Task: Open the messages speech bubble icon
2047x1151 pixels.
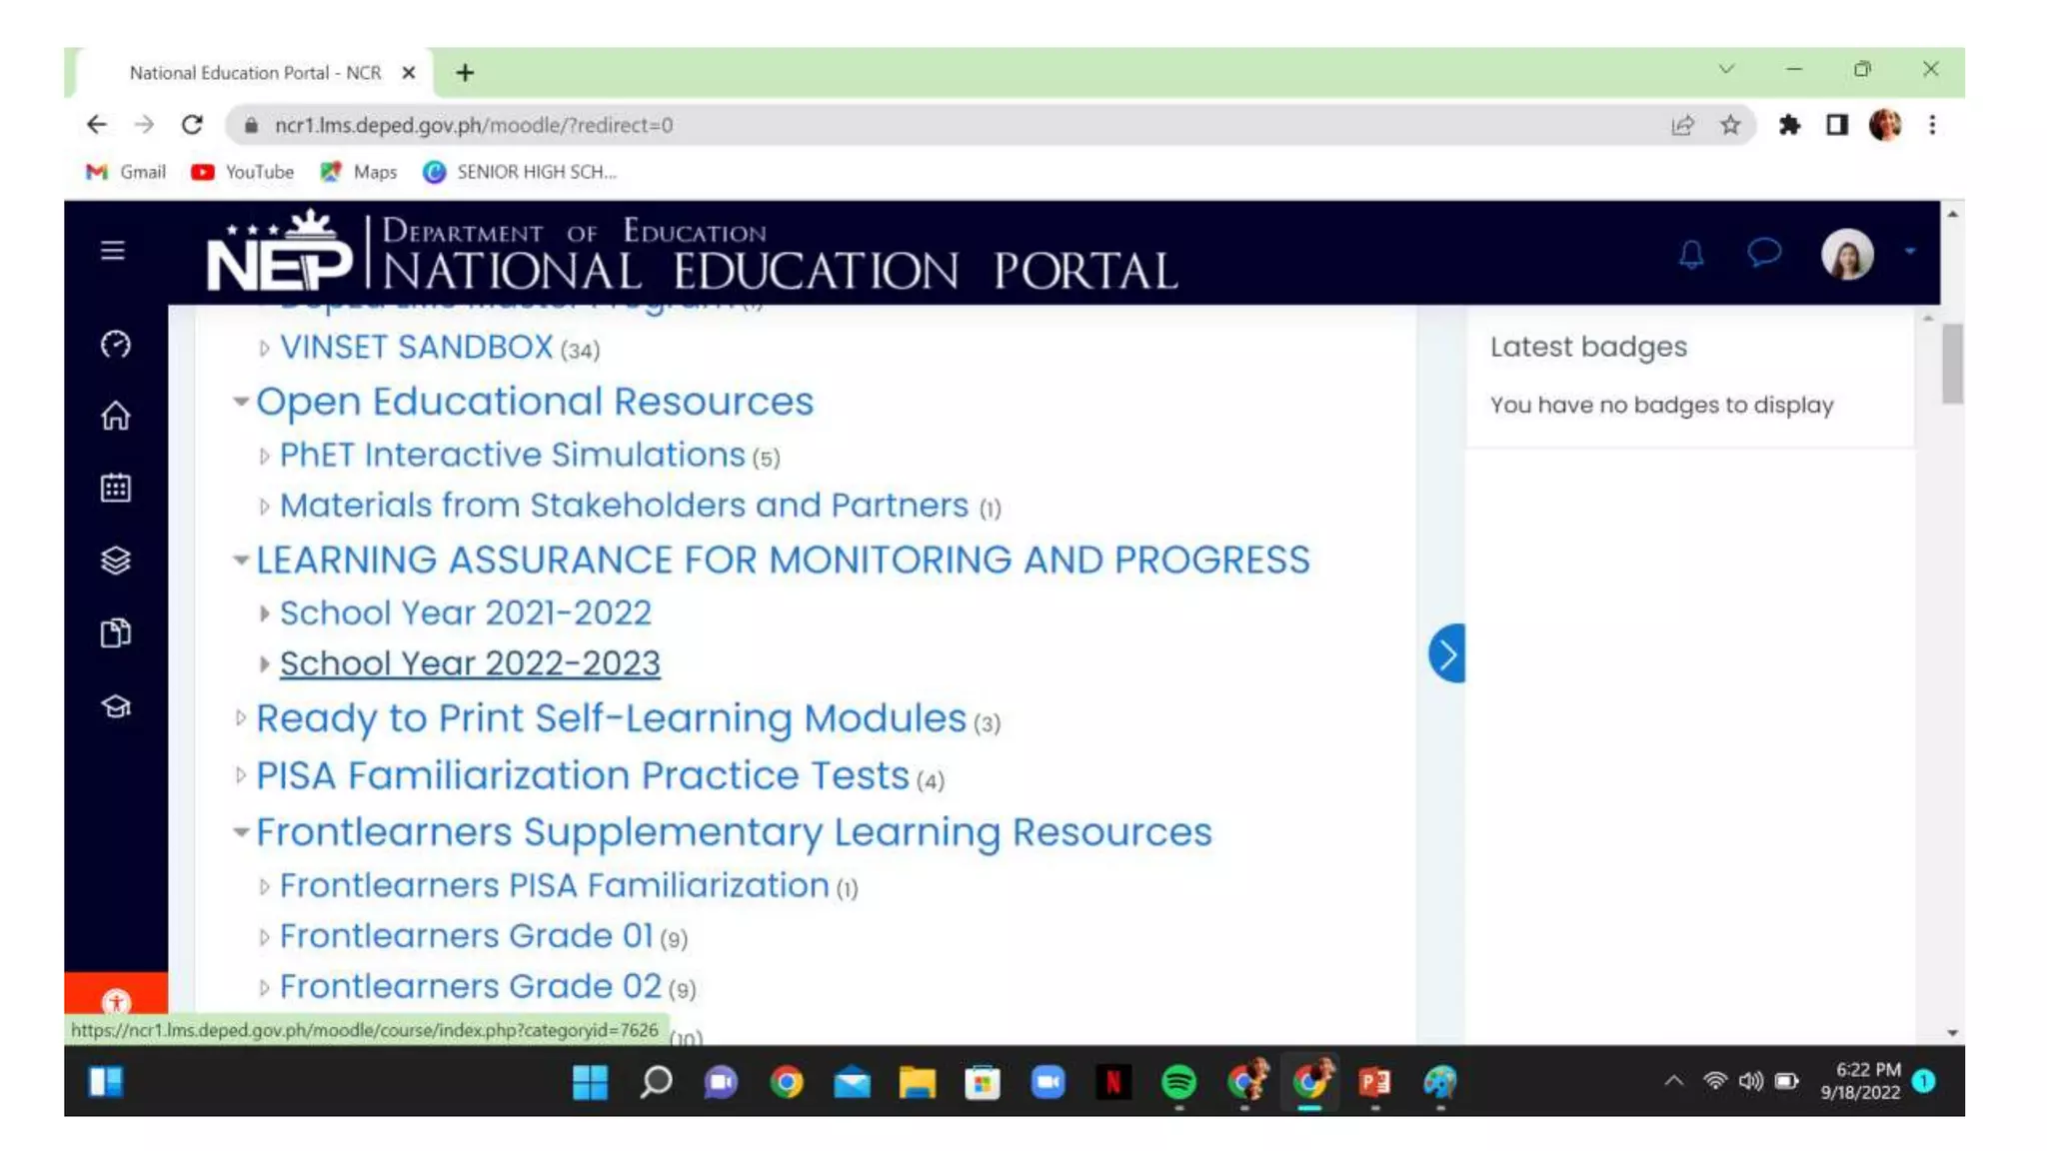Action: point(1764,252)
